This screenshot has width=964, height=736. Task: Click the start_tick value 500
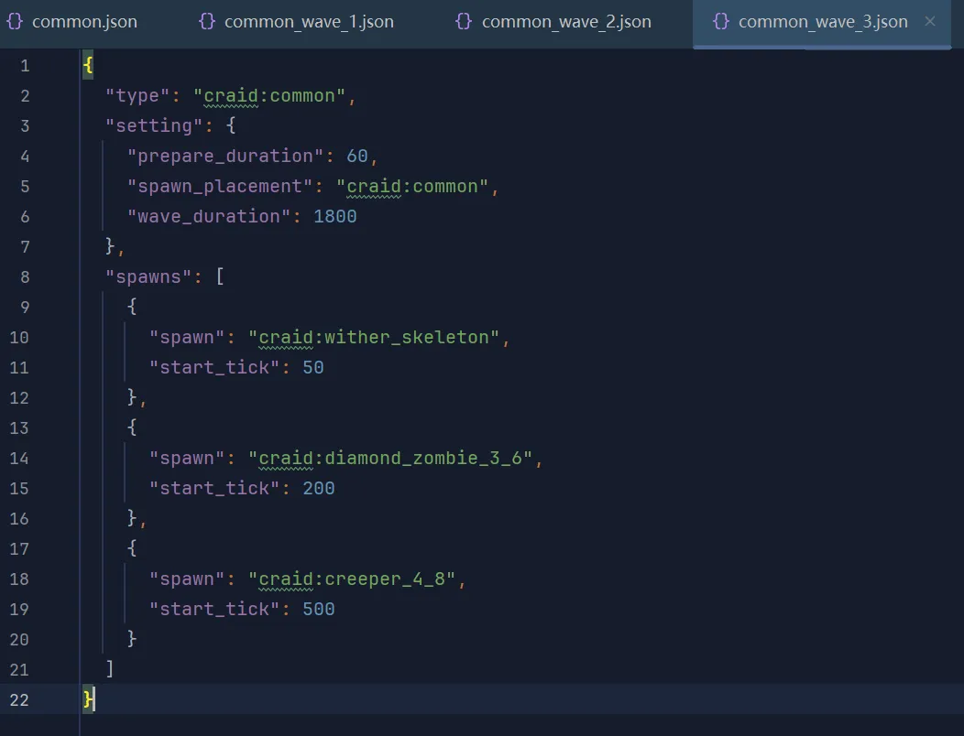pyautogui.click(x=318, y=610)
